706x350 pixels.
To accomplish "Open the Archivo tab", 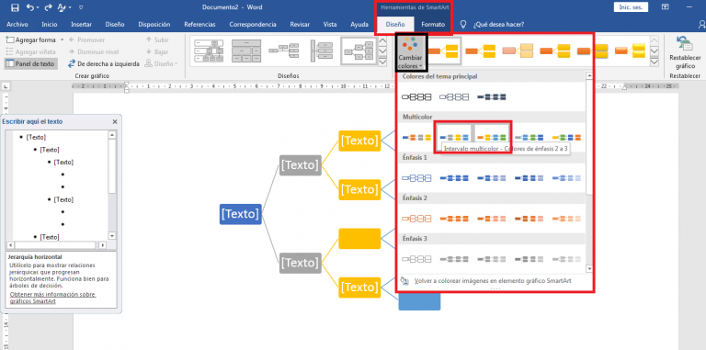I will point(17,24).
